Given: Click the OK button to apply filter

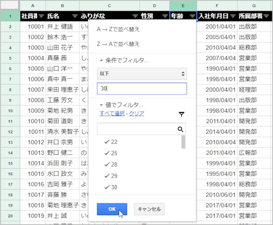Looking at the screenshot, I should coord(112,209).
